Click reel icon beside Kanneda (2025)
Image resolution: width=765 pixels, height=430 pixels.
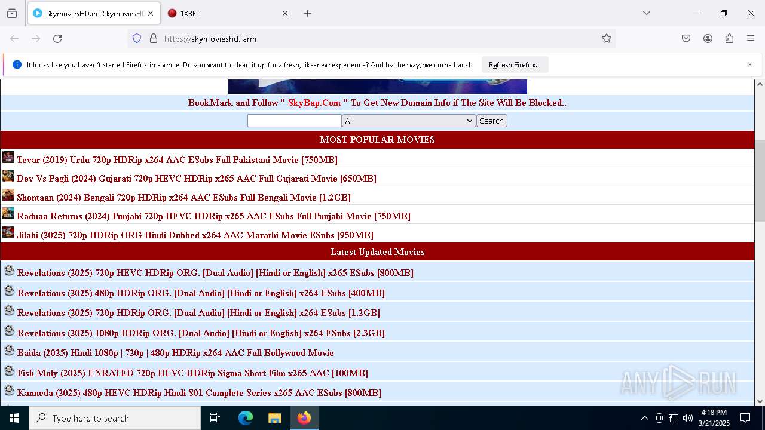tap(9, 391)
